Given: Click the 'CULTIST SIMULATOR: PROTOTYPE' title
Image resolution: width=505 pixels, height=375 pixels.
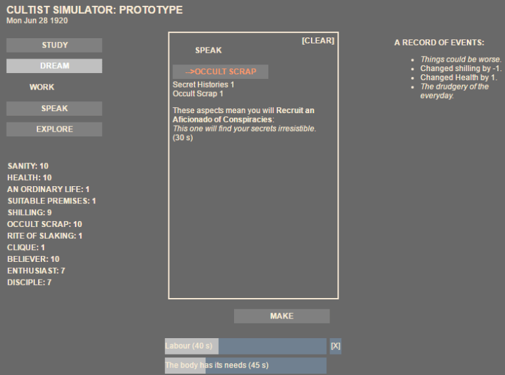Looking at the screenshot, I should click(x=95, y=10).
